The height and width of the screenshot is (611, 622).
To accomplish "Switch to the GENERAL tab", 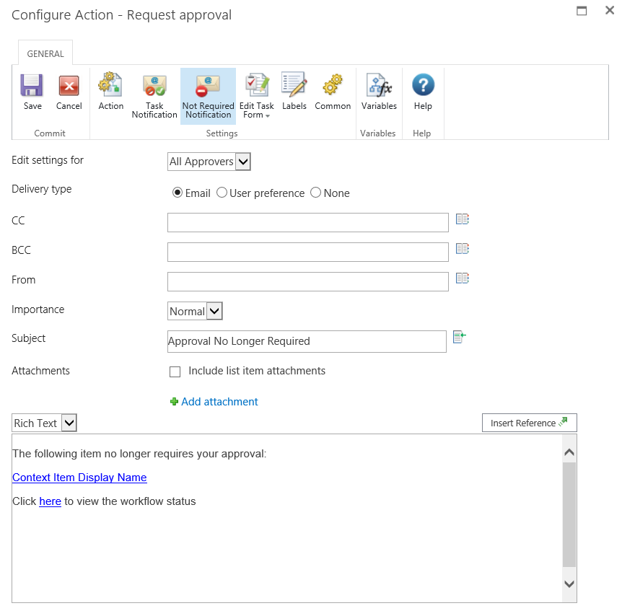I will 45,53.
